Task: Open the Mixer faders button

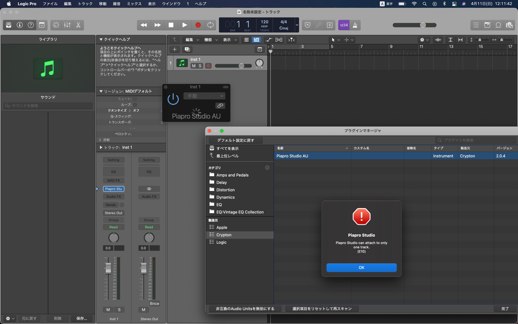Action: coord(67,25)
